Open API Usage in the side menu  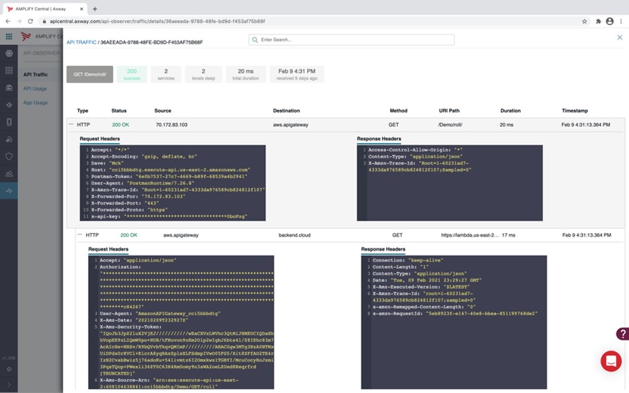(35, 88)
